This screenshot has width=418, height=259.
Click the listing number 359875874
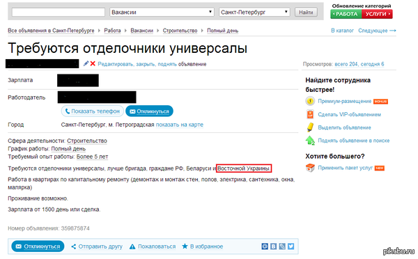pyautogui.click(x=75, y=228)
